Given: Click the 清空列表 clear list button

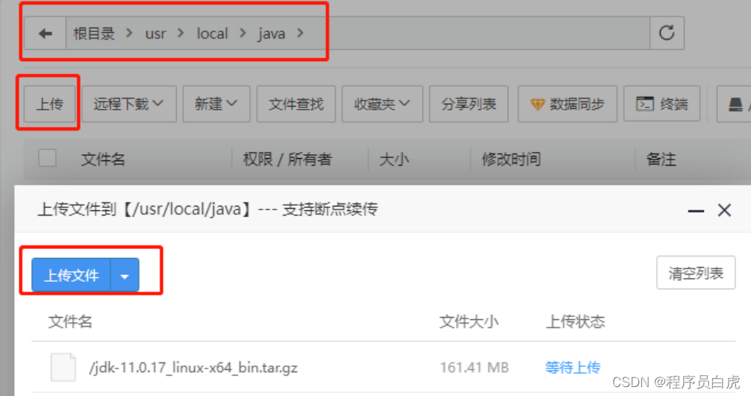Looking at the screenshot, I should point(696,273).
